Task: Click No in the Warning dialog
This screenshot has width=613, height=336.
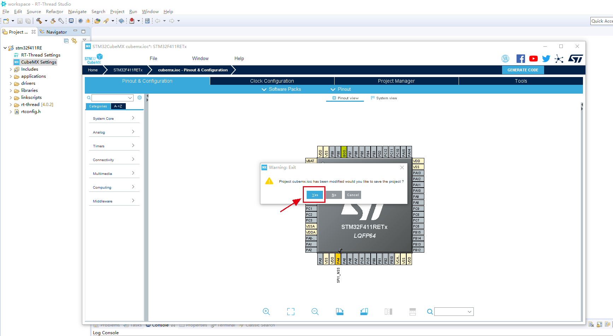Action: [x=334, y=195]
